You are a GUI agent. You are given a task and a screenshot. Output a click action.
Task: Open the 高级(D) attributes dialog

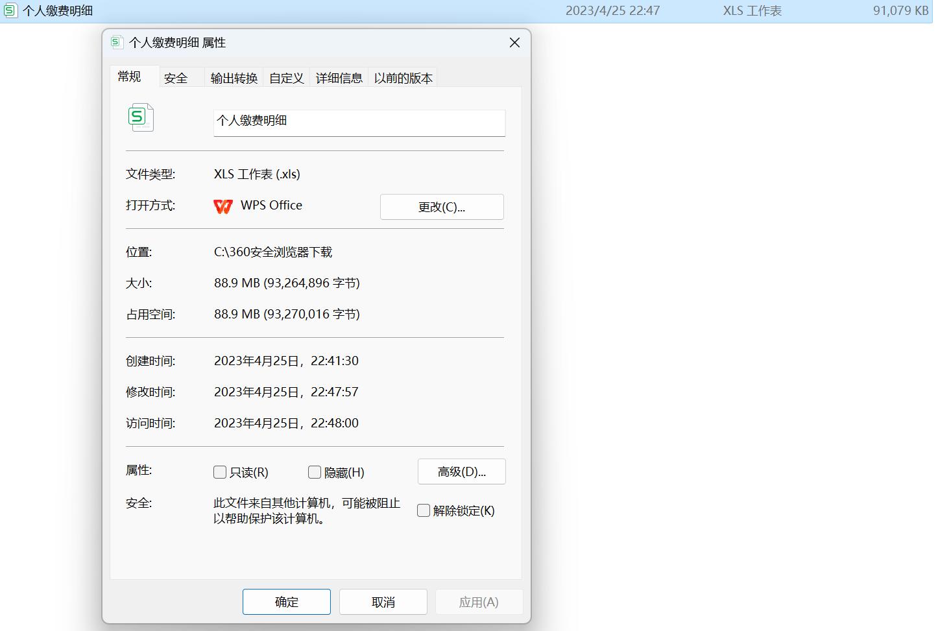coord(461,471)
